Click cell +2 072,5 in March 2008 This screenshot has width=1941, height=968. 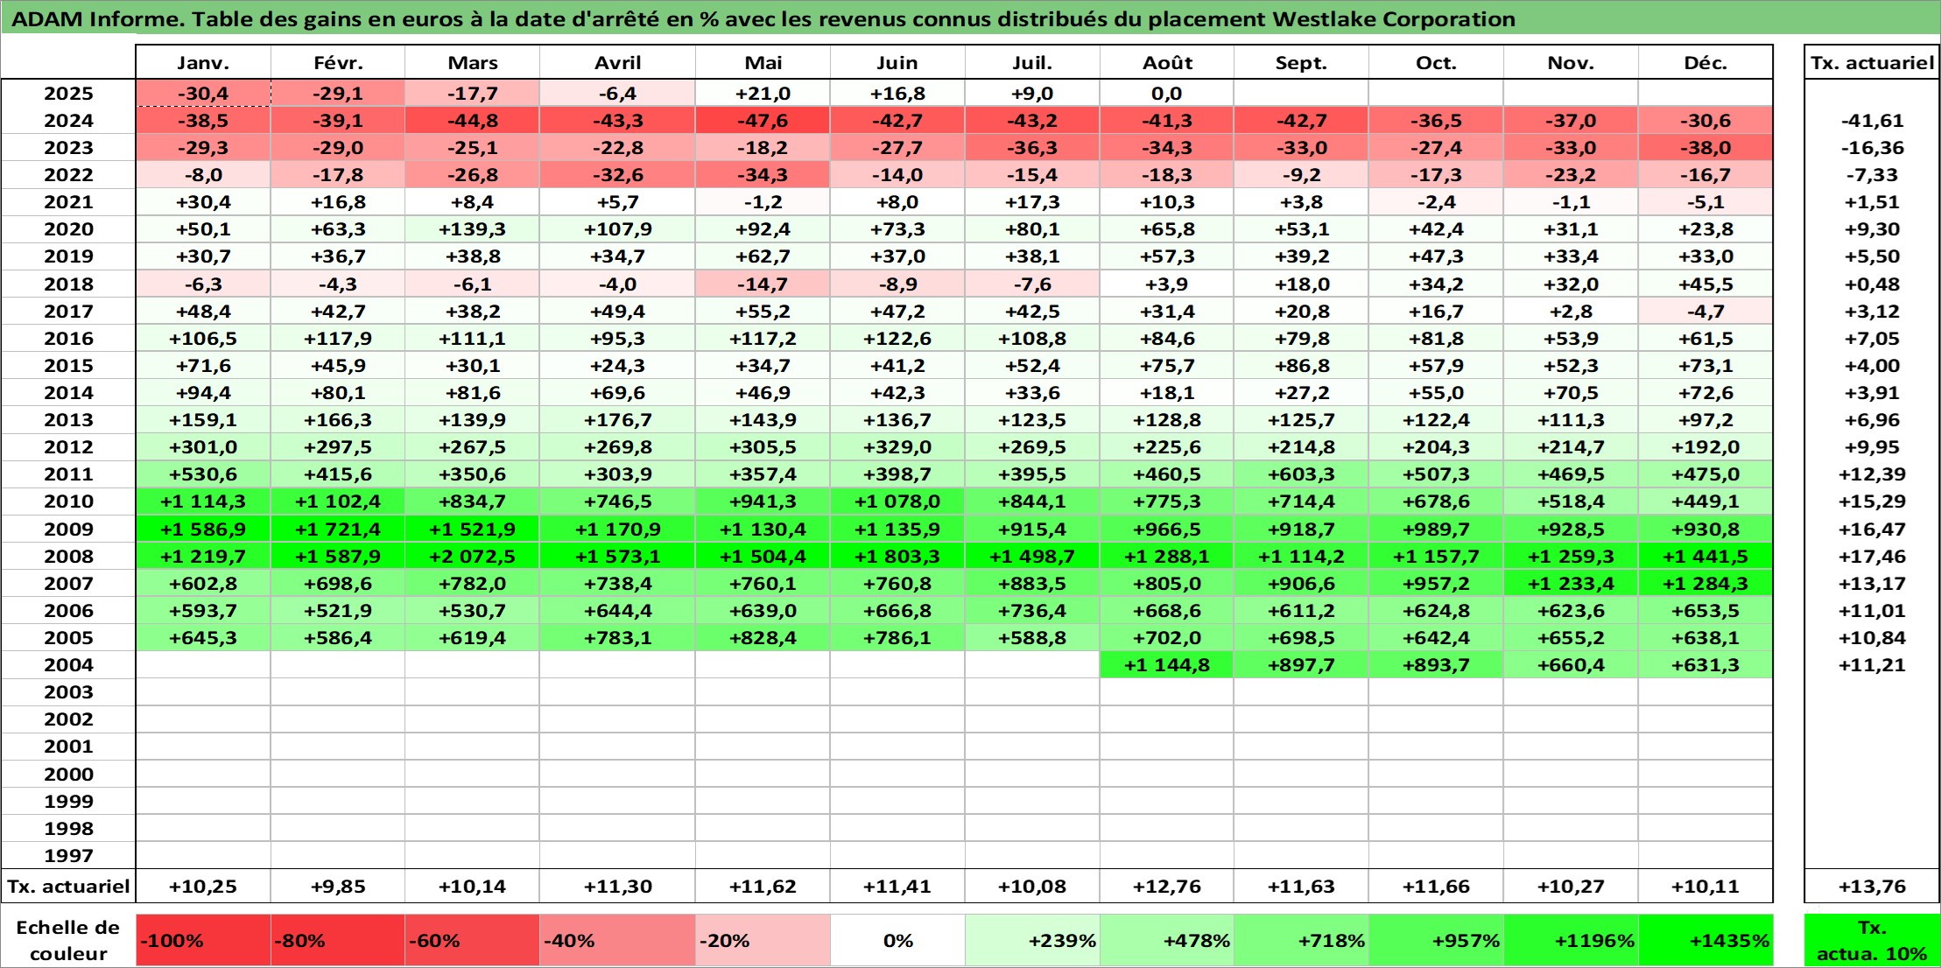473,556
